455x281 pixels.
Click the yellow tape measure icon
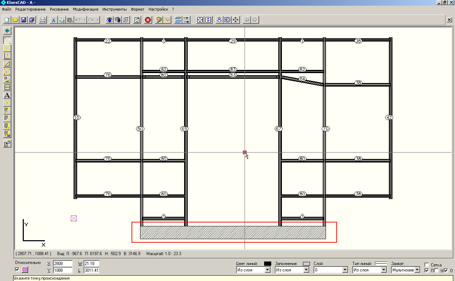click(159, 20)
